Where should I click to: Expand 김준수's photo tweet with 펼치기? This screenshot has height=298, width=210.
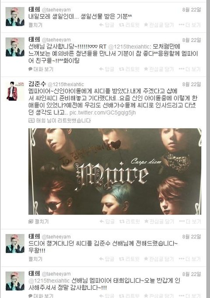pyautogui.click(x=38, y=221)
